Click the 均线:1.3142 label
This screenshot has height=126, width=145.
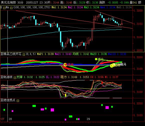click(x=81, y=54)
